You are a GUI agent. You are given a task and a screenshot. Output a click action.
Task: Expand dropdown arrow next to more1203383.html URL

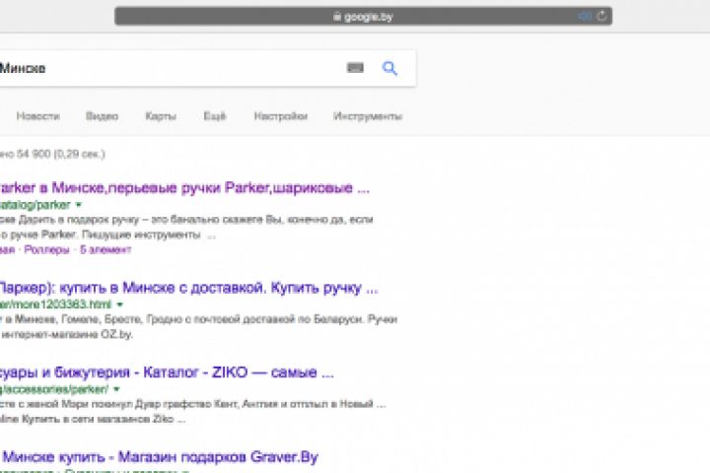point(120,304)
